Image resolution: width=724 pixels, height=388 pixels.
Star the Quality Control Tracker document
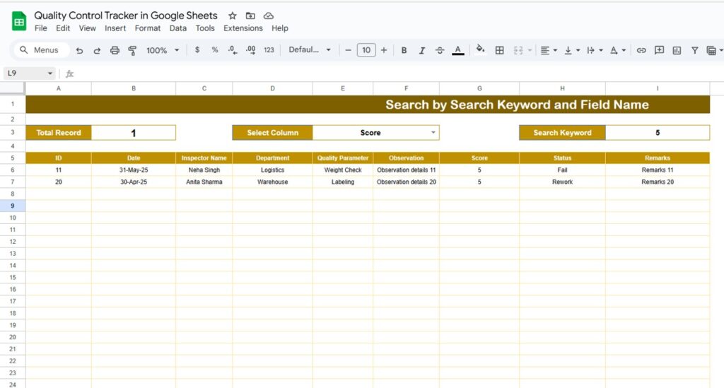point(232,16)
